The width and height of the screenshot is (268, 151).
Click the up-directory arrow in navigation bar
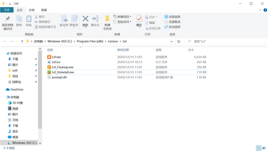(x=22, y=41)
